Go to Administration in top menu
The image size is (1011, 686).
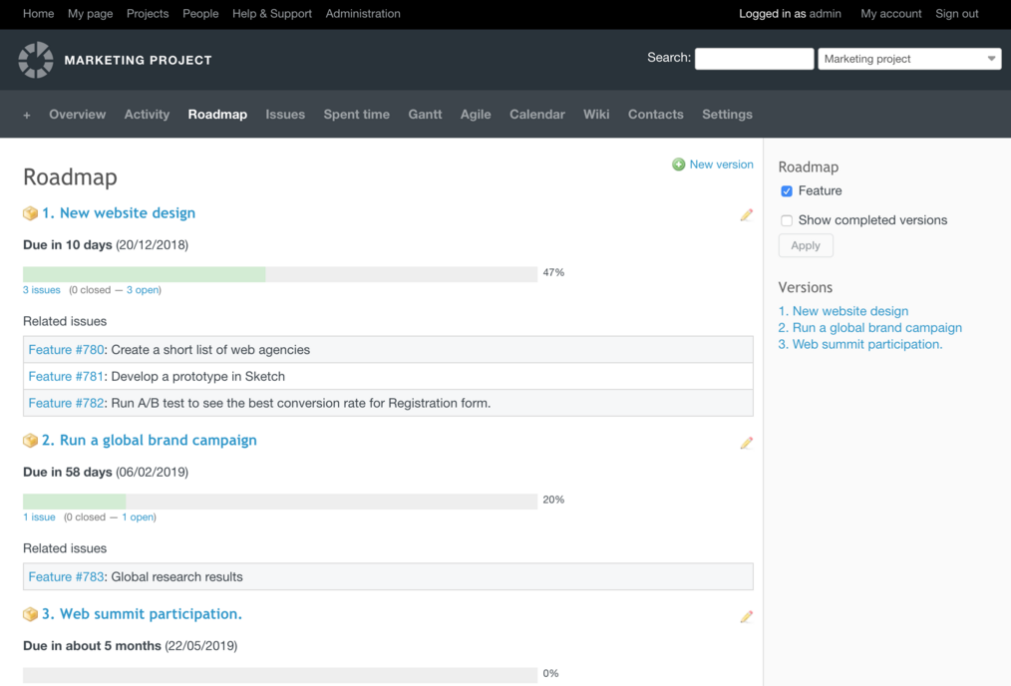tap(363, 14)
